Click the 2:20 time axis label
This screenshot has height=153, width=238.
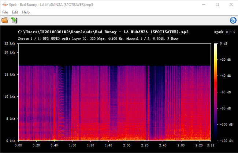(x=145, y=145)
